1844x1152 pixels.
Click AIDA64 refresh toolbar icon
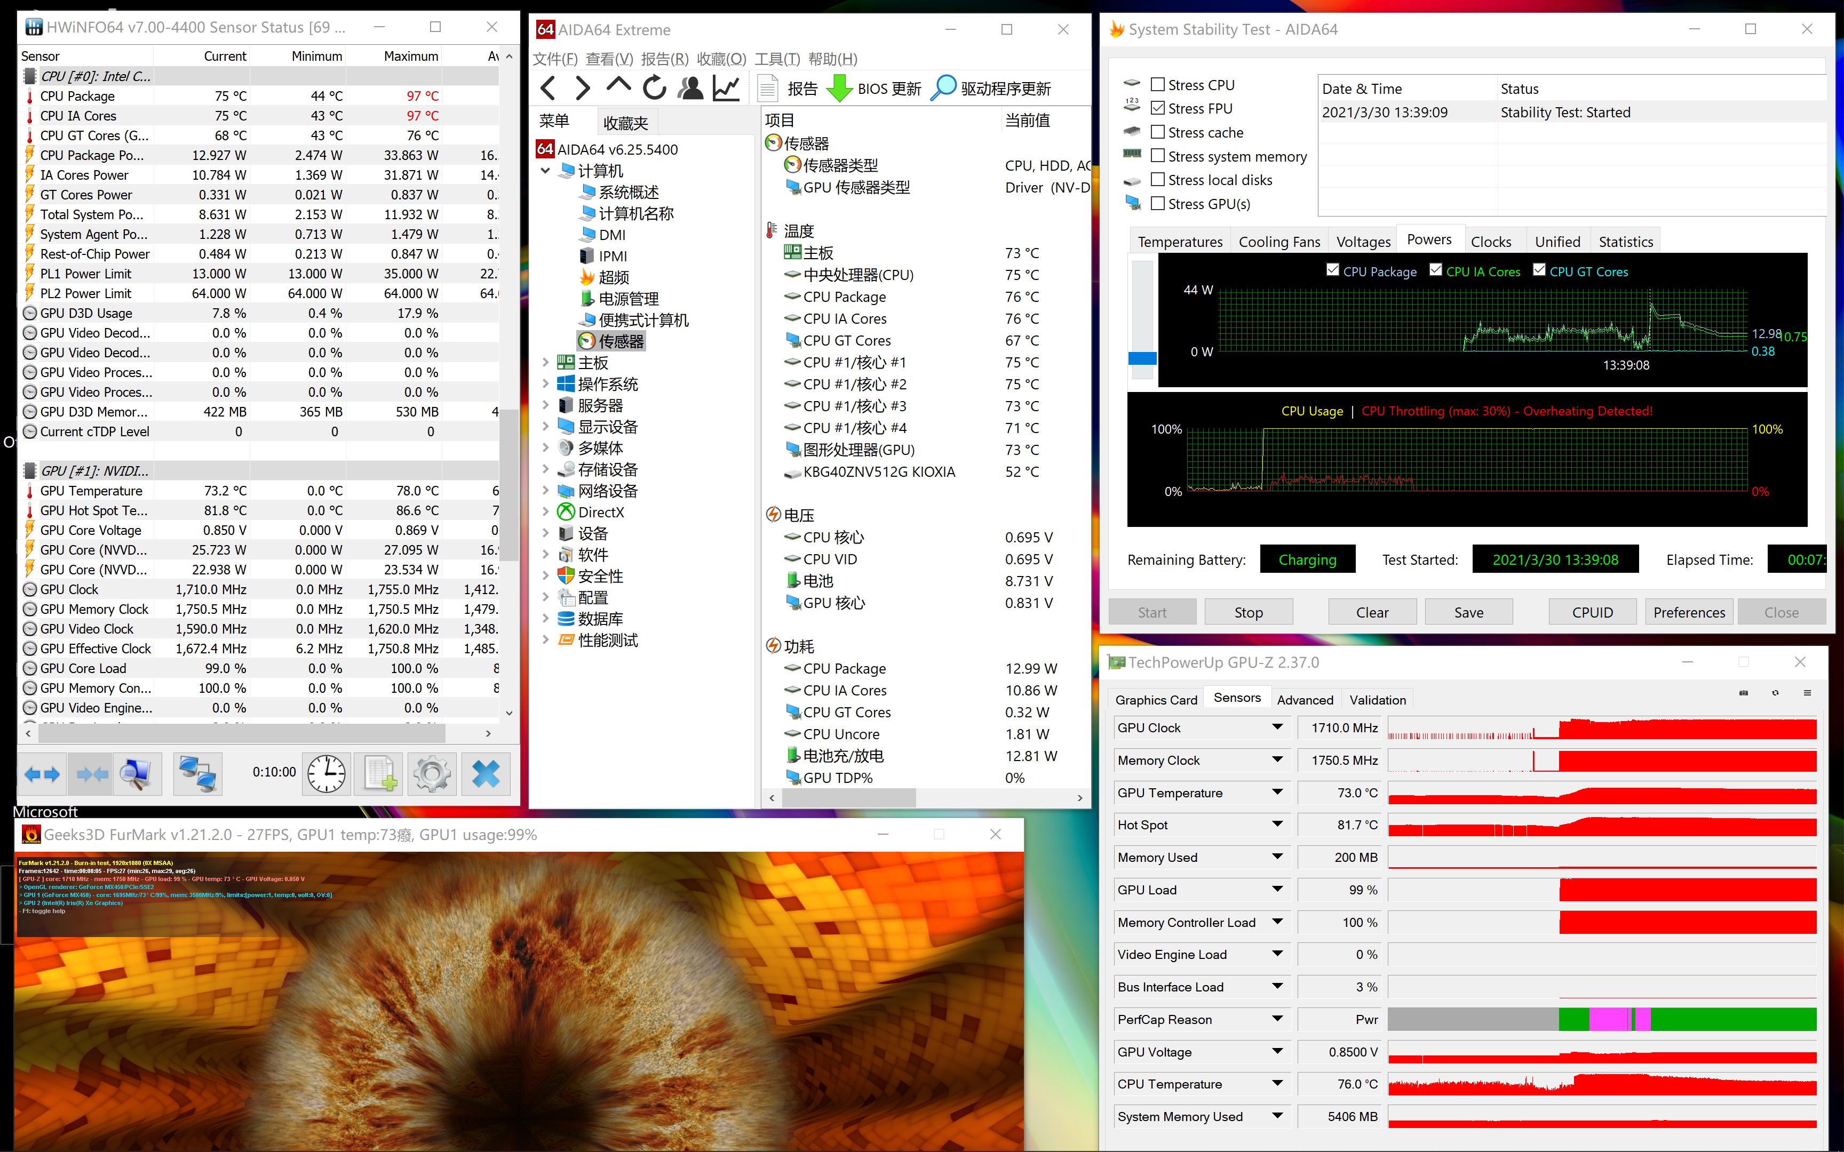(x=654, y=89)
